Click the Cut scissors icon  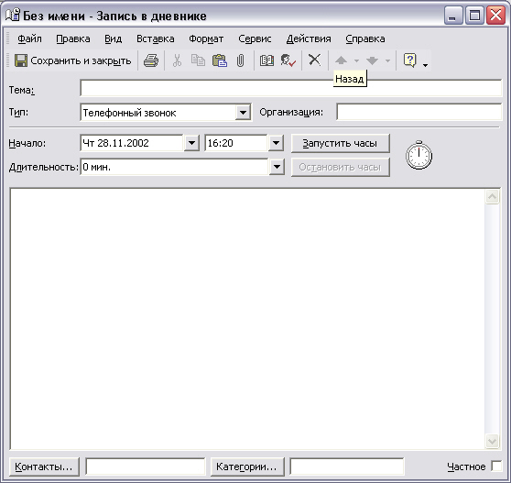pyautogui.click(x=177, y=60)
